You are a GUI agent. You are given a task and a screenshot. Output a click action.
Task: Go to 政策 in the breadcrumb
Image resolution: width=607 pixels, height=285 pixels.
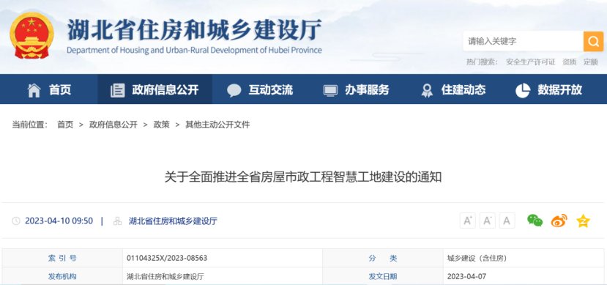pyautogui.click(x=161, y=125)
